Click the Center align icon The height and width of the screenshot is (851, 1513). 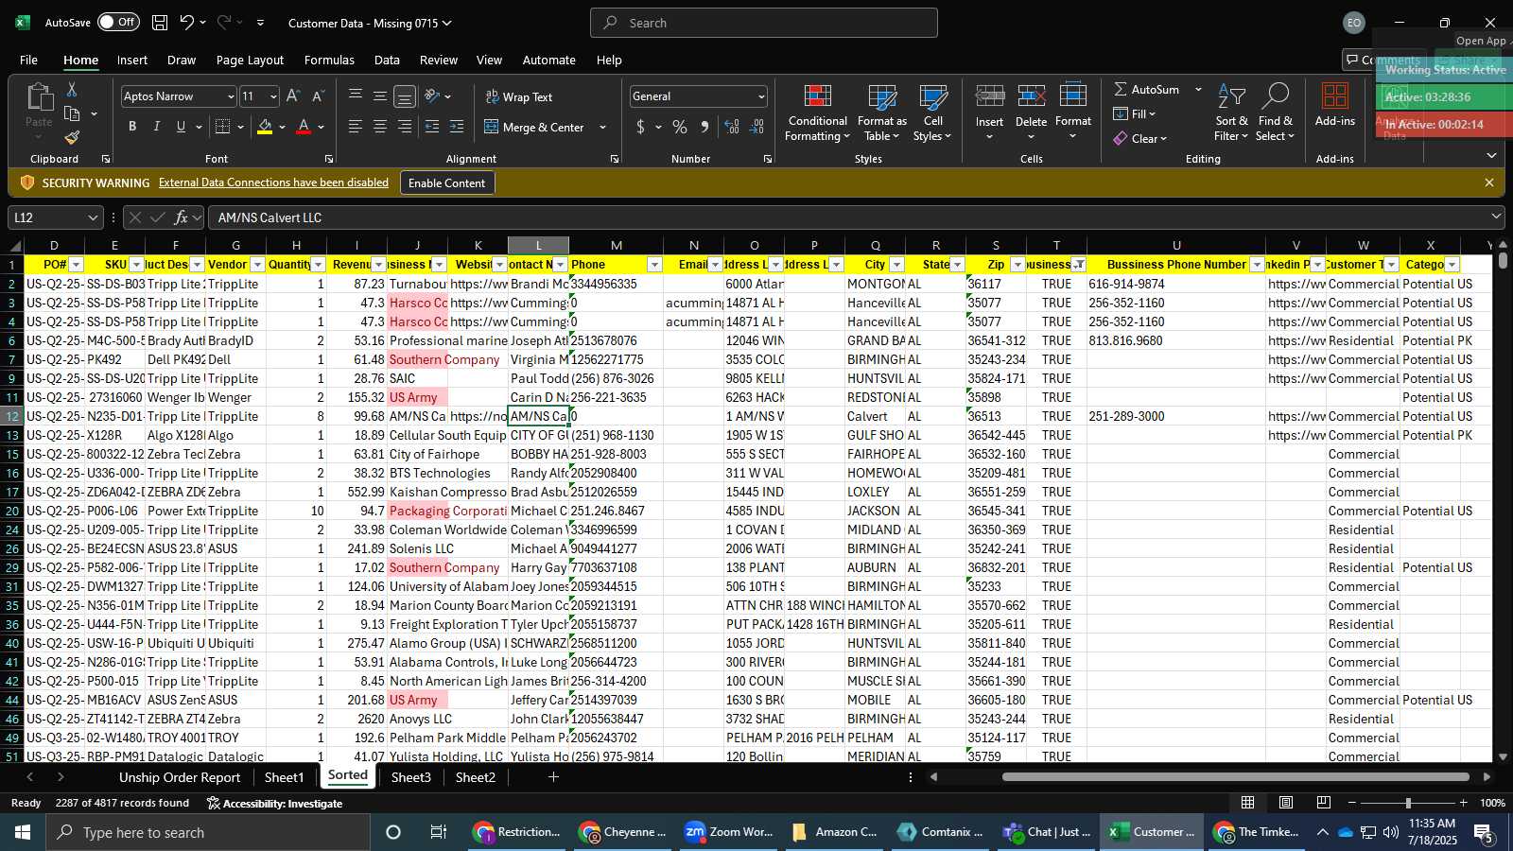(x=380, y=127)
